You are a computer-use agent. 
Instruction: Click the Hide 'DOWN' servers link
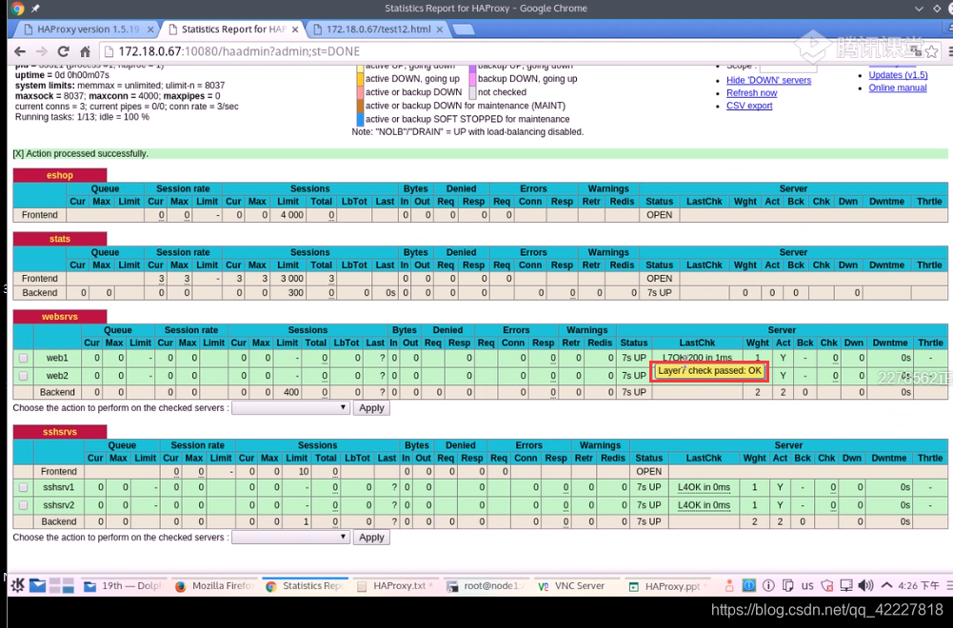(x=769, y=80)
